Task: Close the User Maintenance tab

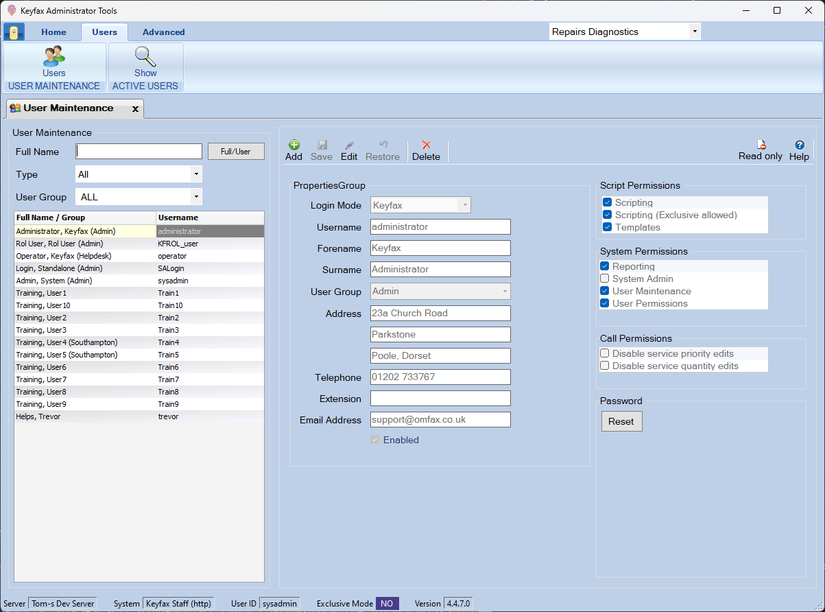Action: coord(135,108)
